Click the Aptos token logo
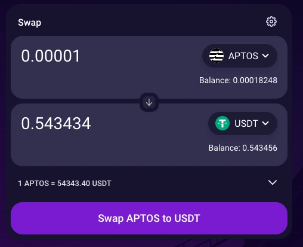The width and height of the screenshot is (303, 247). [x=217, y=56]
